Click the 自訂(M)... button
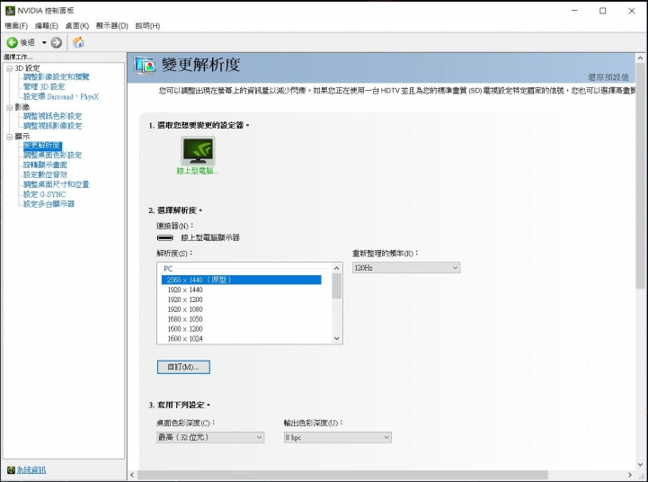 point(183,367)
